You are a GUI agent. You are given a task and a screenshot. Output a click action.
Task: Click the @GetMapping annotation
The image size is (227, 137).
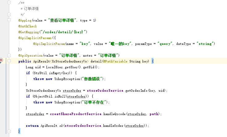click(29, 32)
